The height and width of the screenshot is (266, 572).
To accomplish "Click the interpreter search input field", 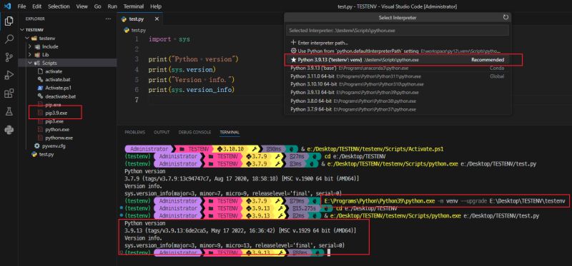I will [398, 31].
